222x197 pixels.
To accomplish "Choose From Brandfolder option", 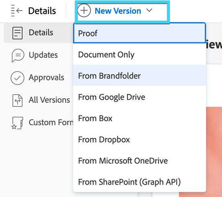I will (139, 75).
